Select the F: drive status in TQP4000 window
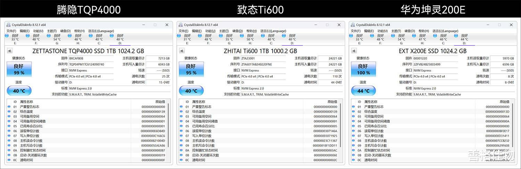This screenshot has width=521, height=169. tap(35, 39)
